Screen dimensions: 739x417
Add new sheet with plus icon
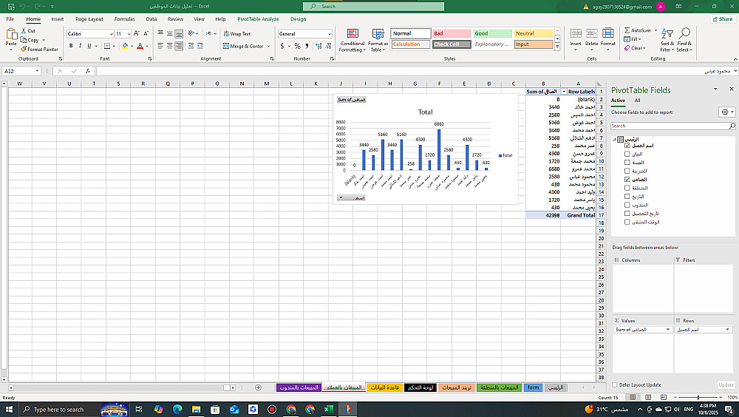click(258, 387)
